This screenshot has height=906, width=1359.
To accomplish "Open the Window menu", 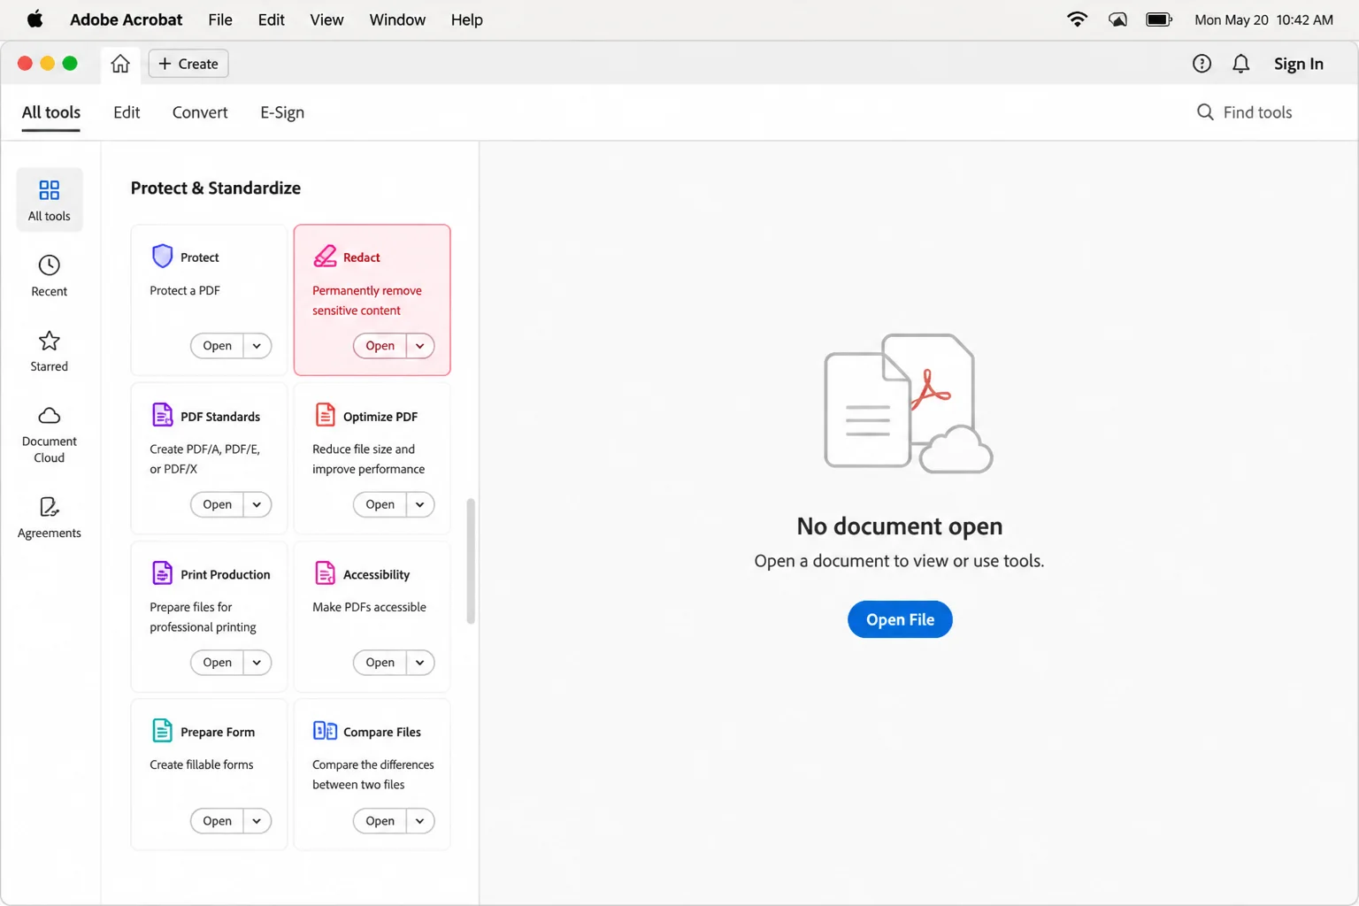I will point(397,19).
